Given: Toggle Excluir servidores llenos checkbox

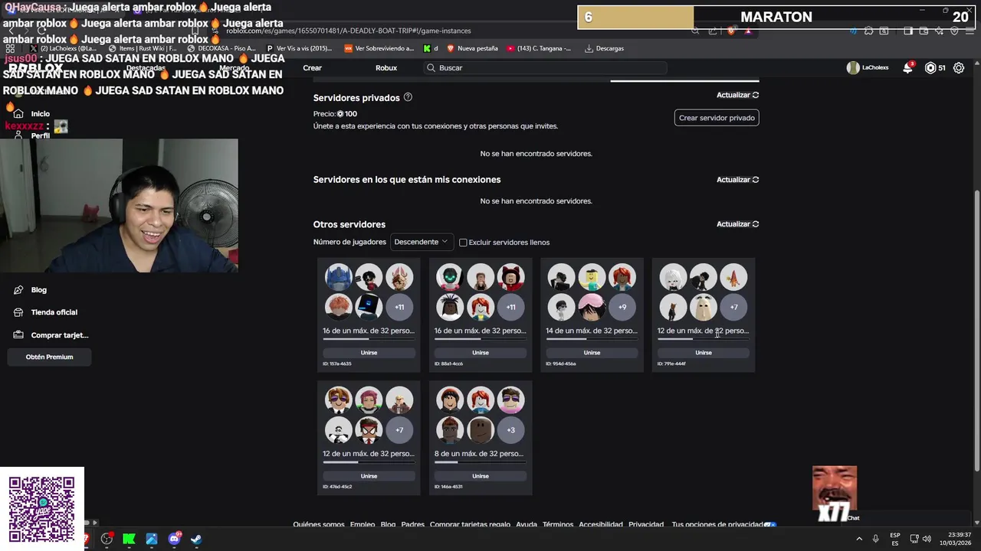Looking at the screenshot, I should 463,243.
